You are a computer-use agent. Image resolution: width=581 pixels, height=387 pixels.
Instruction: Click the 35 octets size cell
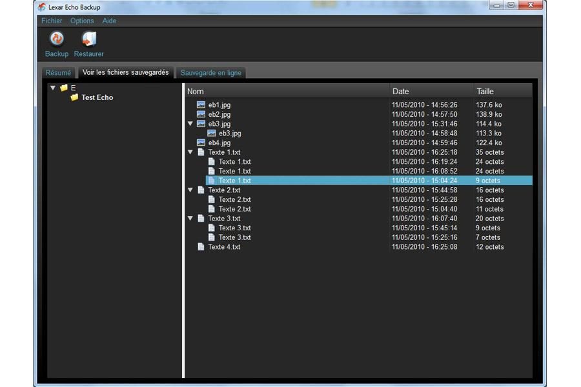[x=490, y=152]
